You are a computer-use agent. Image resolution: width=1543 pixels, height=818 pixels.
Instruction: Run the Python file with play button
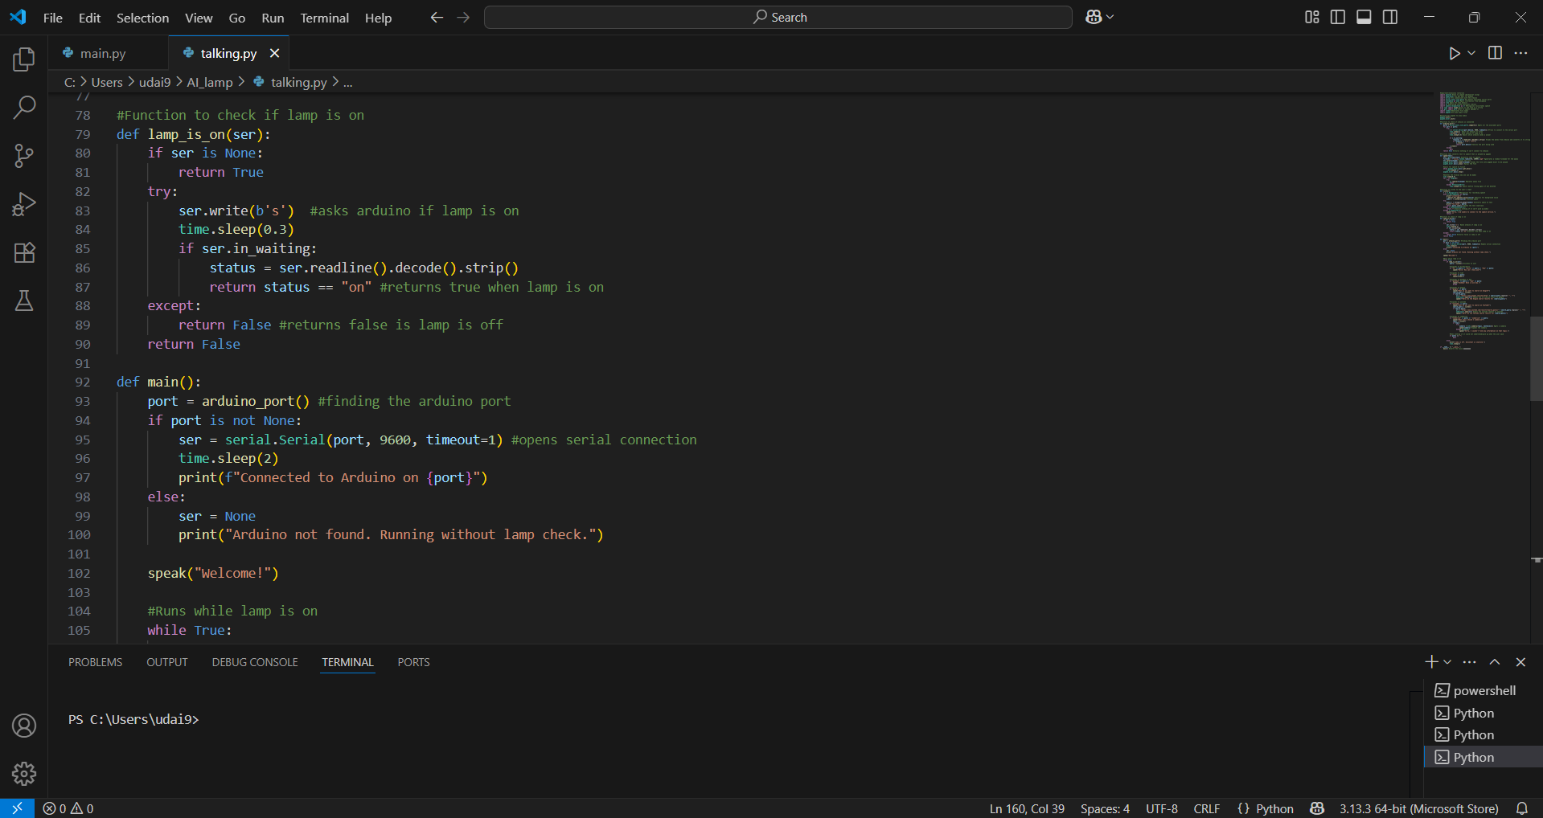coord(1454,53)
